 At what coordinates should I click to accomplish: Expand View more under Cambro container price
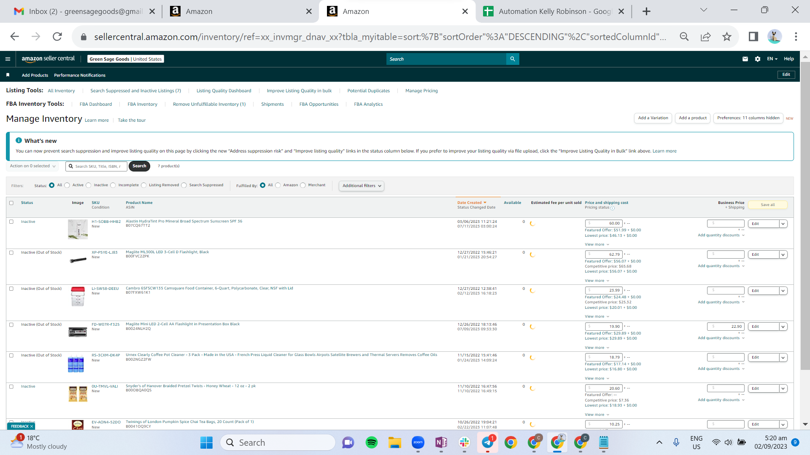(x=597, y=317)
